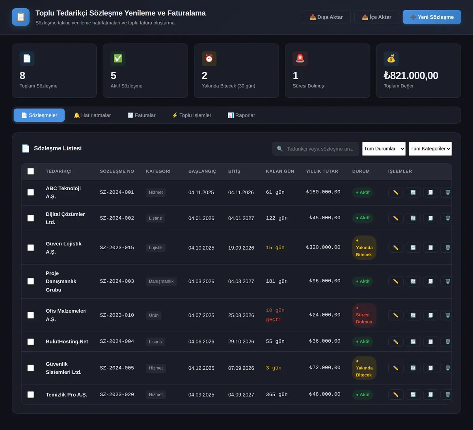Create invoice for ABC Teknoloji A.Ş.
The image size is (473, 430).
430,193
